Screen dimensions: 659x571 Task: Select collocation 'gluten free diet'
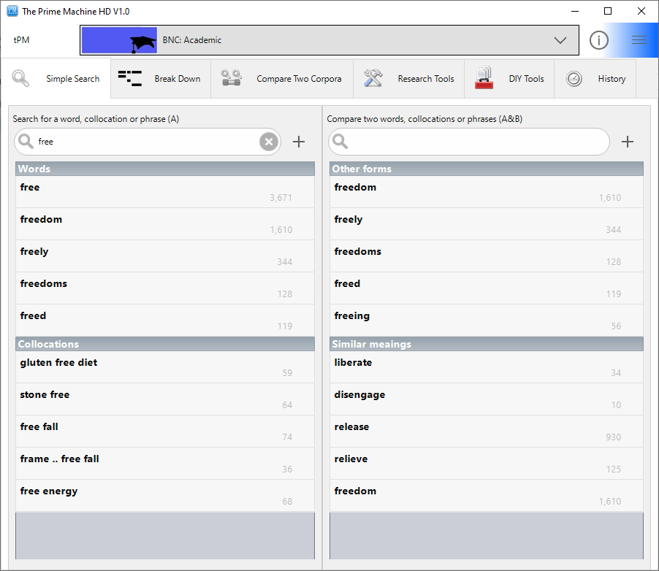(165, 367)
